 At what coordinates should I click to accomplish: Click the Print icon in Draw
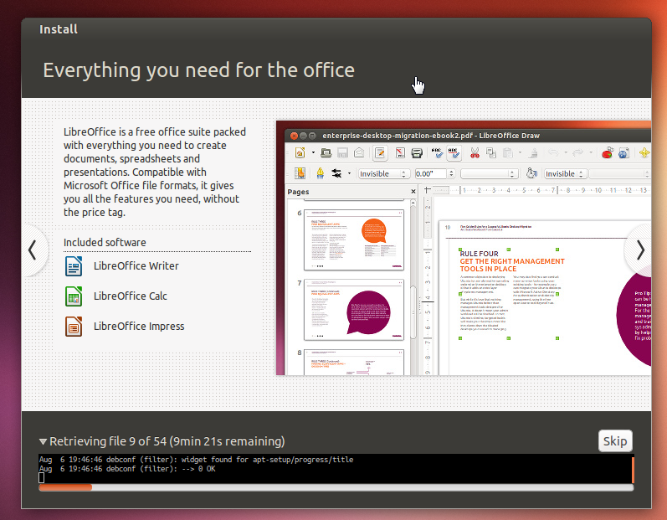417,152
